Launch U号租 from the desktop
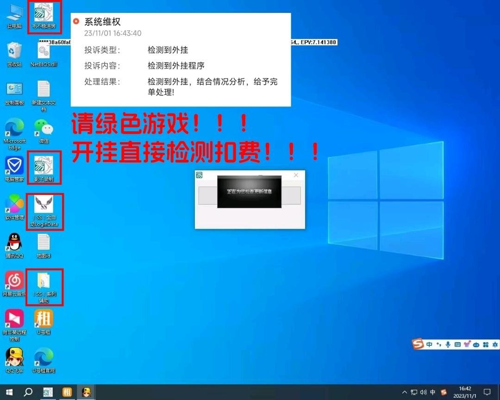This screenshot has height=400, width=500. pyautogui.click(x=44, y=319)
